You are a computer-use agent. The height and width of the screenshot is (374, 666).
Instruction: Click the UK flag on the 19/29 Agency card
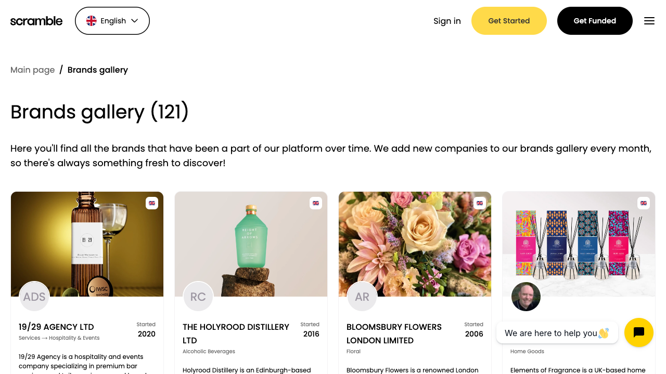[152, 203]
